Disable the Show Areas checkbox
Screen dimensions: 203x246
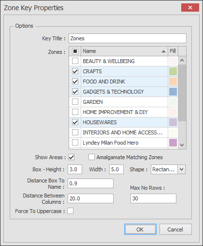(x=71, y=157)
